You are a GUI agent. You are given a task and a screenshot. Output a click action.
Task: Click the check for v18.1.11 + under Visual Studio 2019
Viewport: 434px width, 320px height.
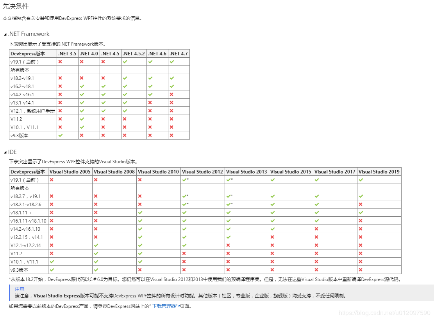tap(361, 212)
